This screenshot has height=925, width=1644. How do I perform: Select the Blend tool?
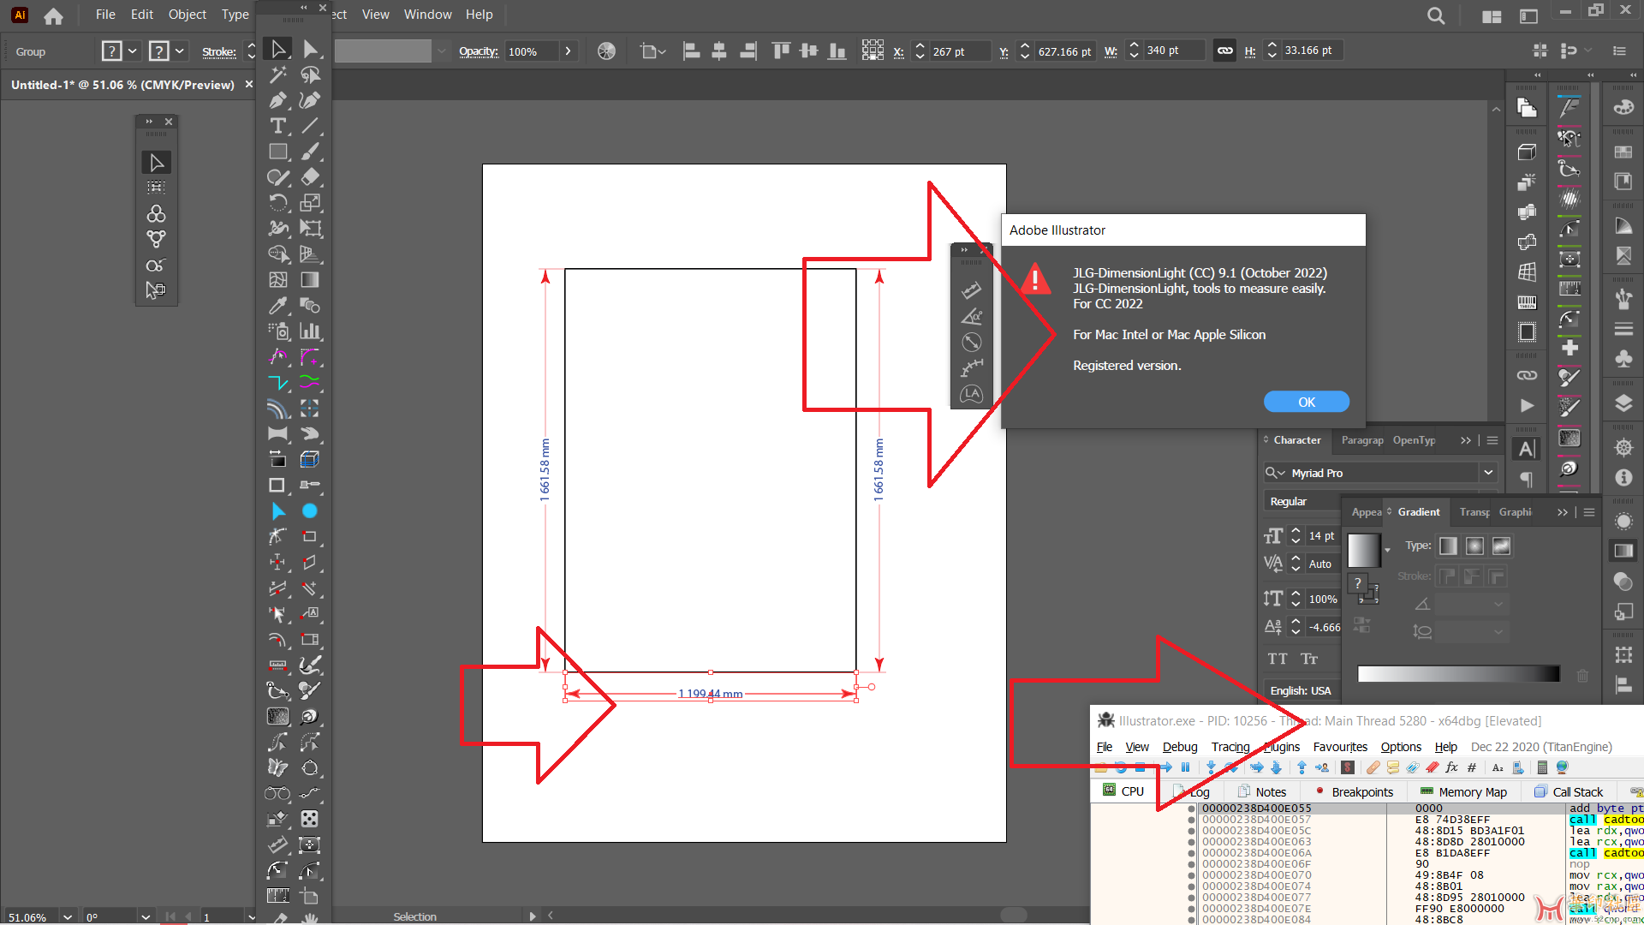tap(310, 306)
